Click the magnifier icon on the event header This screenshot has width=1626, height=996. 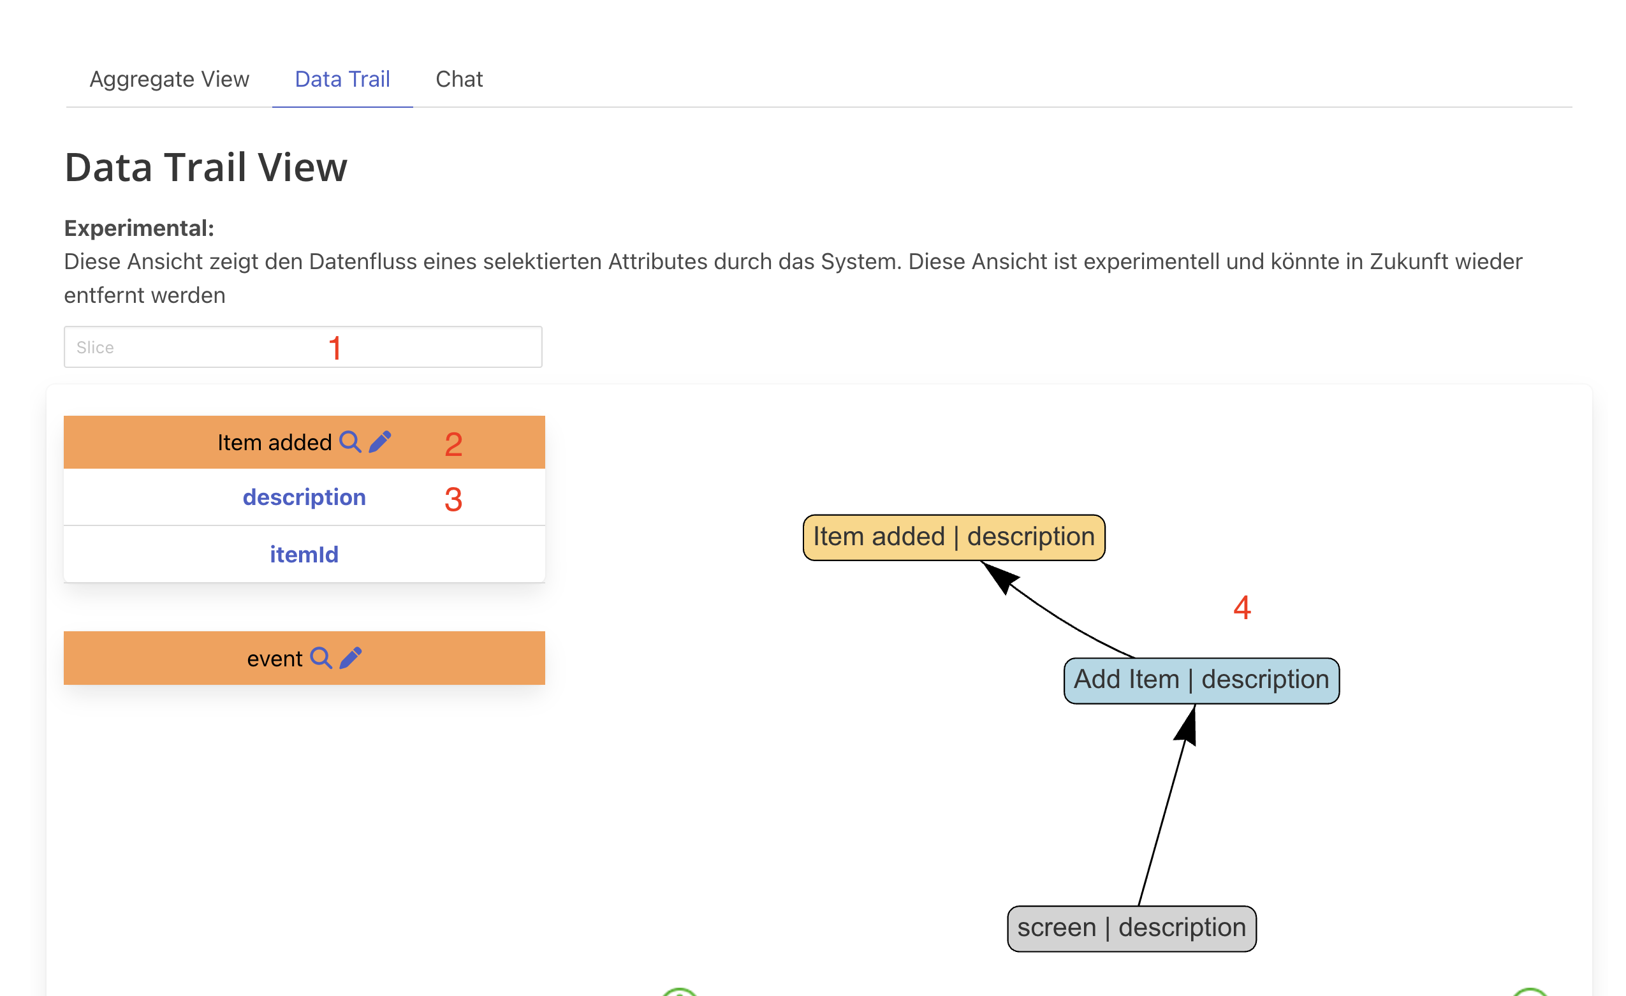(x=321, y=658)
